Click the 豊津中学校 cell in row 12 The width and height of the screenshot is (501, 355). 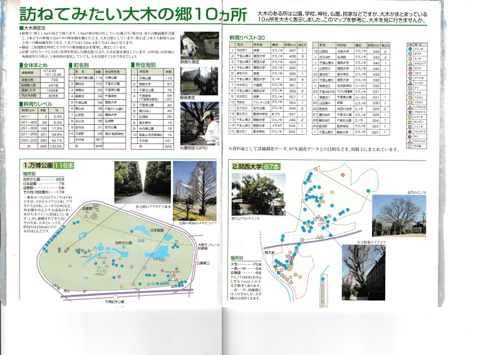click(x=261, y=114)
